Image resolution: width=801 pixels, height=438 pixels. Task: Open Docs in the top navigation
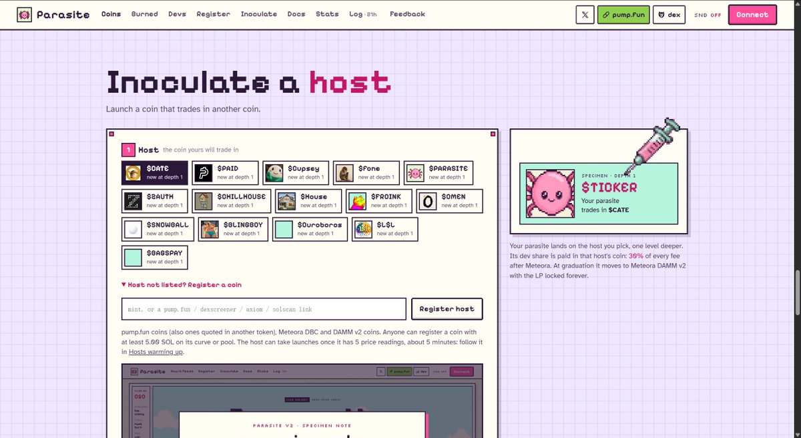click(296, 14)
